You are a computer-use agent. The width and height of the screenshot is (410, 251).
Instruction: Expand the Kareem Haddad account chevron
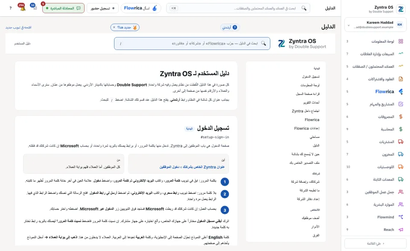348,25
